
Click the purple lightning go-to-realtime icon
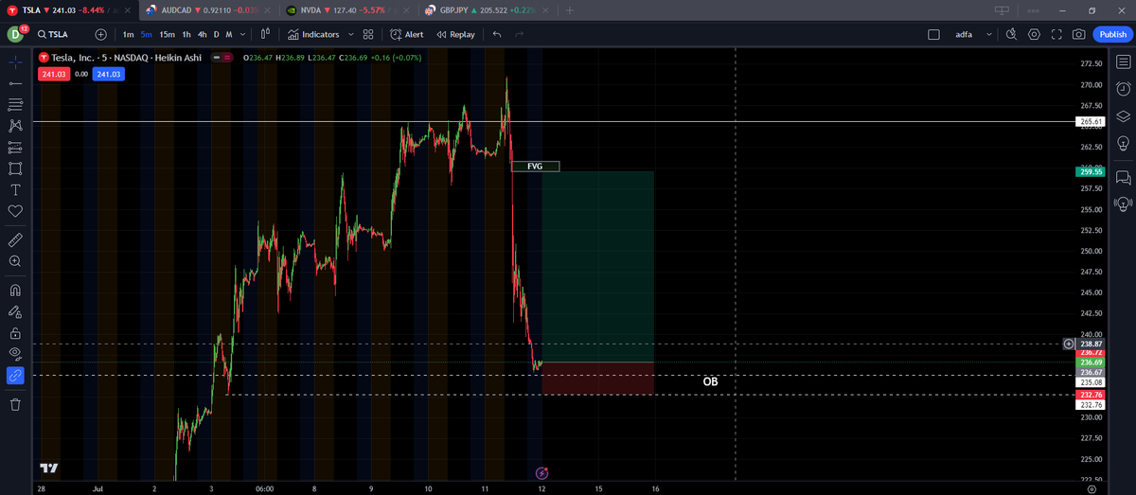541,472
